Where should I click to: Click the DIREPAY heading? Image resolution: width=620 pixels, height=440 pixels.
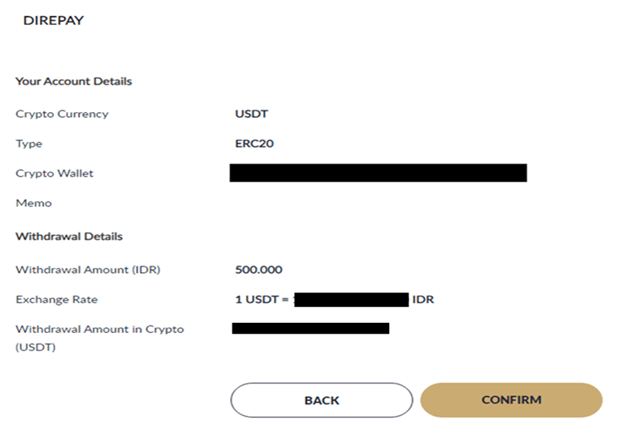tap(53, 20)
